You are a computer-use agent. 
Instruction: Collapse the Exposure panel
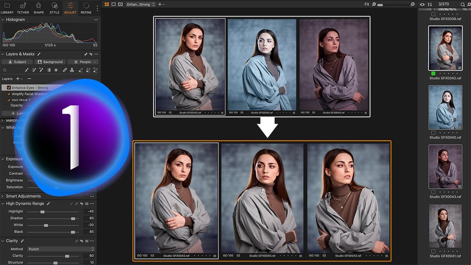click(3, 159)
